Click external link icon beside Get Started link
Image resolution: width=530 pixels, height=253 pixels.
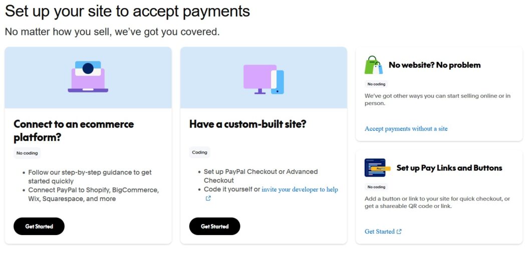pyautogui.click(x=399, y=231)
